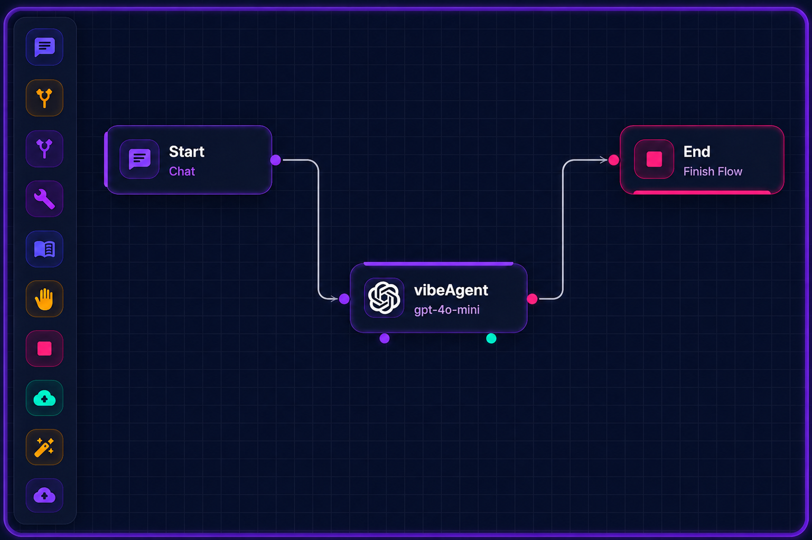Click the stop icon inside End node

654,159
